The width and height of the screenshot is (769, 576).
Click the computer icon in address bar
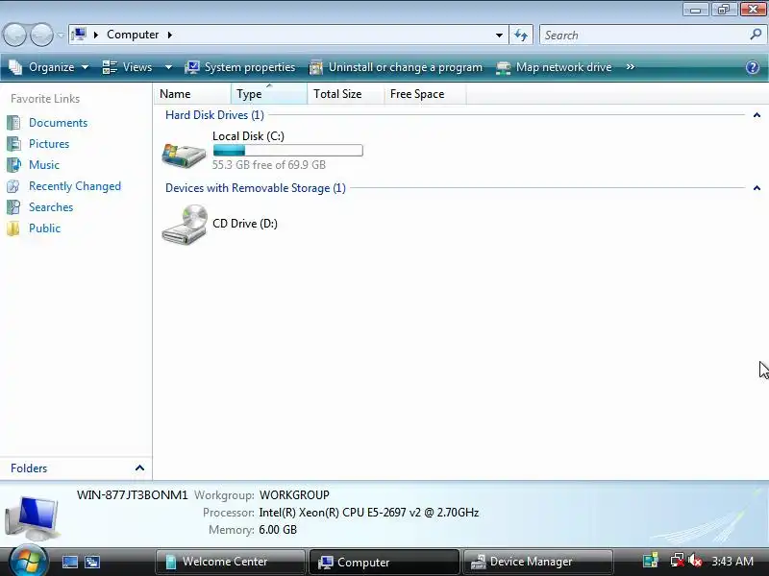point(79,35)
